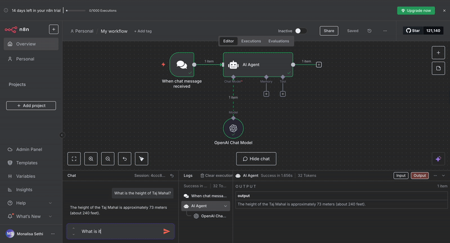Viewport: 450px width, 243px height.
Task: Click the executions usage progress bar
Action: [76, 11]
